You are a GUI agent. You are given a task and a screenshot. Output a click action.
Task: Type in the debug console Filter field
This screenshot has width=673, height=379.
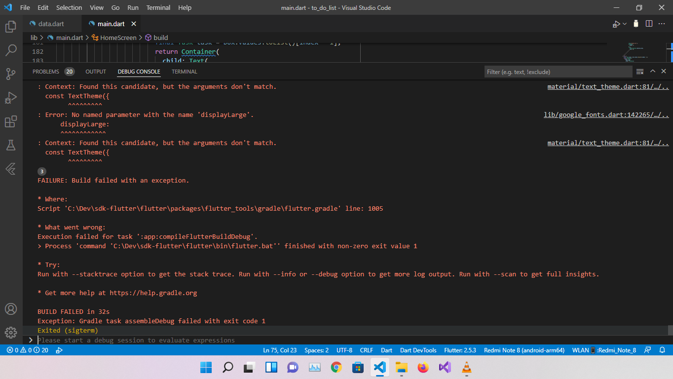click(x=558, y=72)
